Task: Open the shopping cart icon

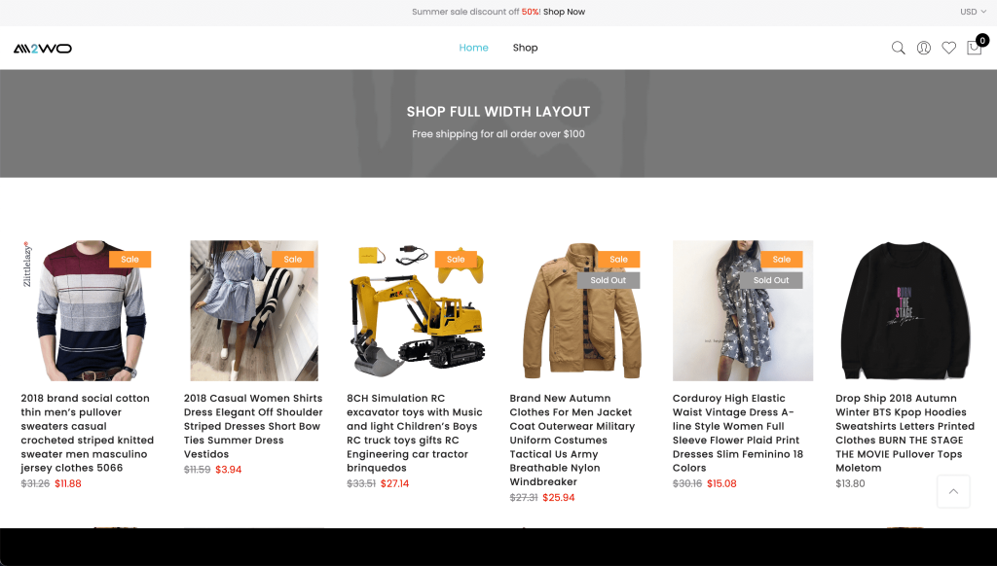Action: [974, 48]
